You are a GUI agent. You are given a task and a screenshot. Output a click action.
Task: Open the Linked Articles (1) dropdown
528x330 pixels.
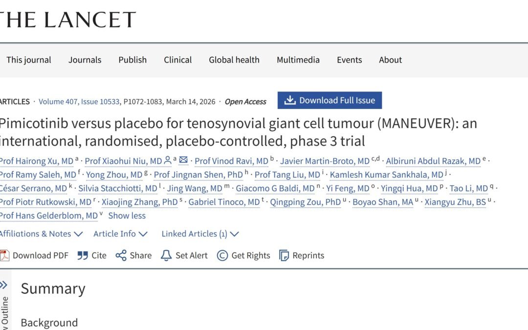point(200,234)
